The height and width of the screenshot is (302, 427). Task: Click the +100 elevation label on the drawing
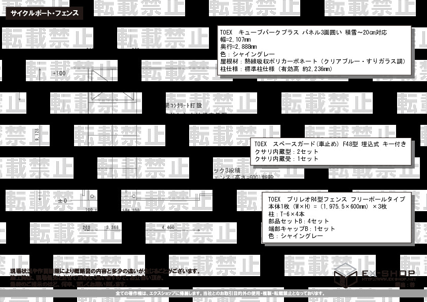[59, 73]
